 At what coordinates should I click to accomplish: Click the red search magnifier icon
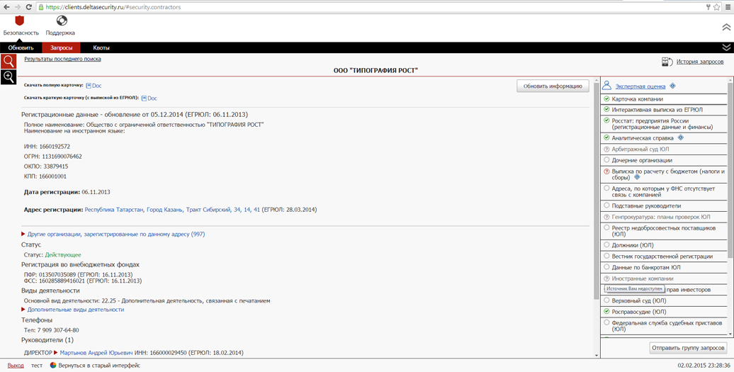[x=9, y=62]
